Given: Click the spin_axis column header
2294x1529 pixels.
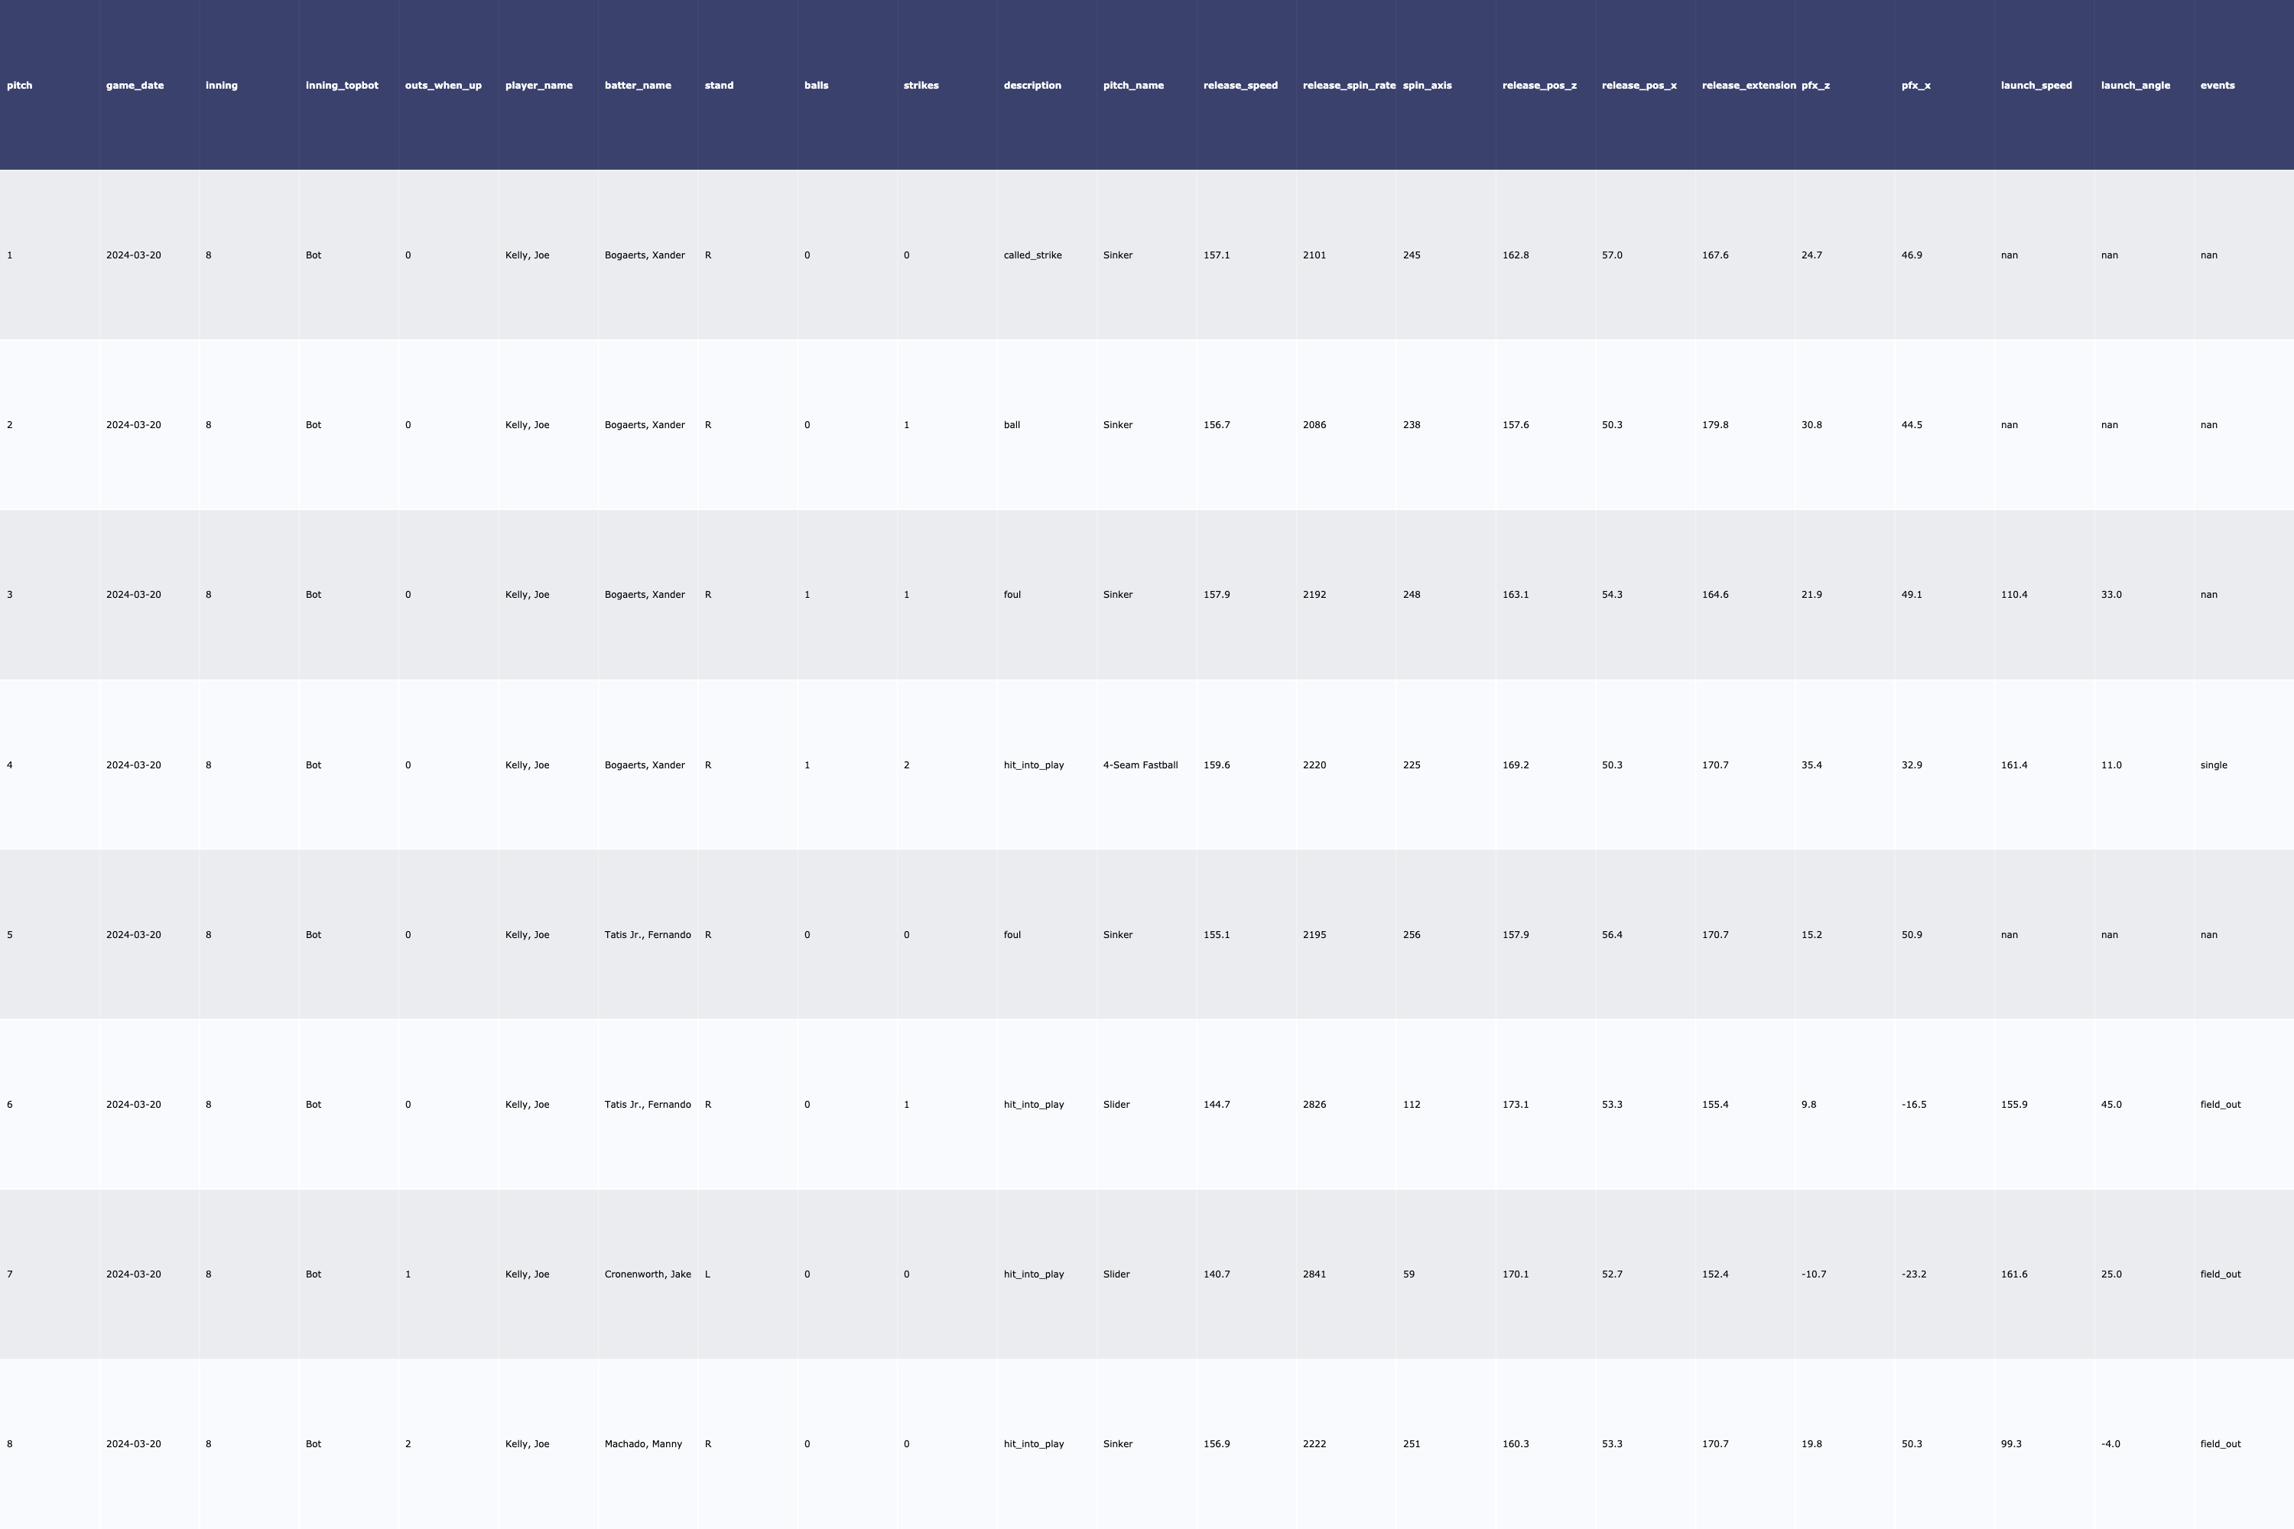Looking at the screenshot, I should [x=1427, y=86].
